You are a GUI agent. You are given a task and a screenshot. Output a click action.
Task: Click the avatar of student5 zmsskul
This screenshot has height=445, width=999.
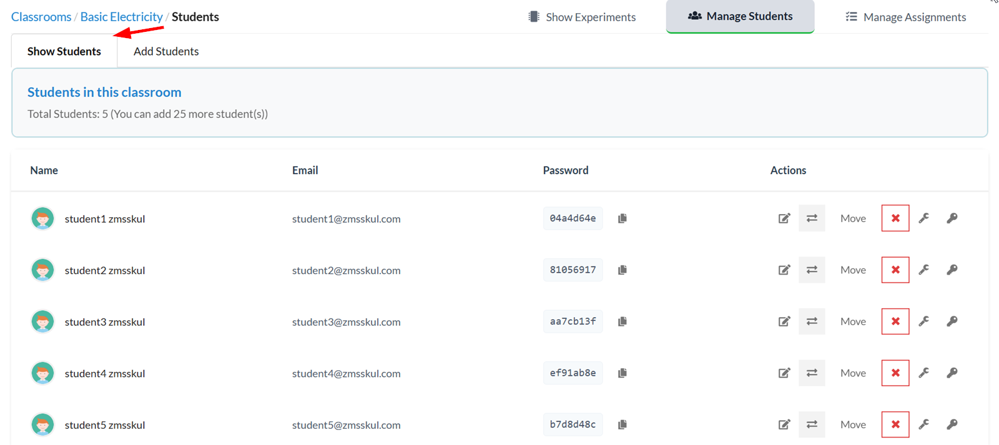pyautogui.click(x=42, y=424)
